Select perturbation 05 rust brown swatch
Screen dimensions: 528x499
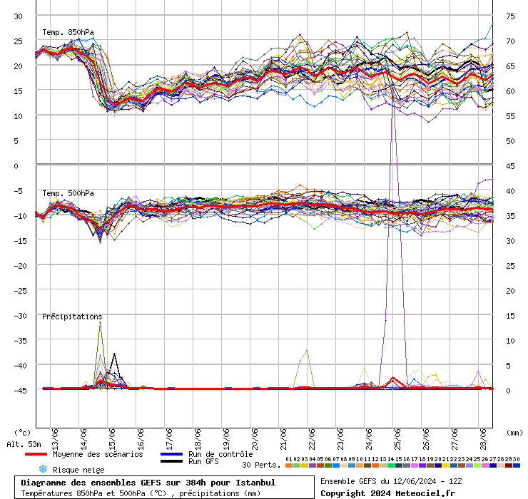coord(320,465)
